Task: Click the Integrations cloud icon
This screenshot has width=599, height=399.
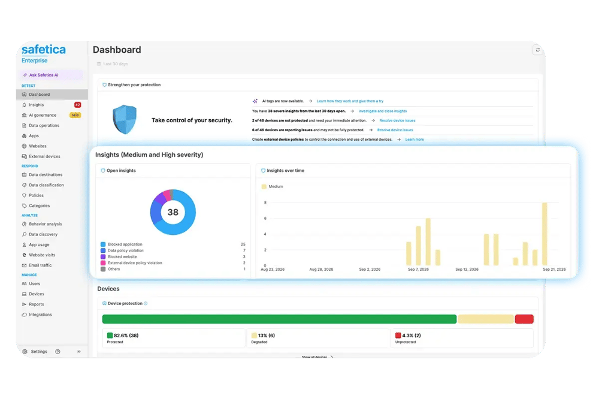Action: click(25, 315)
